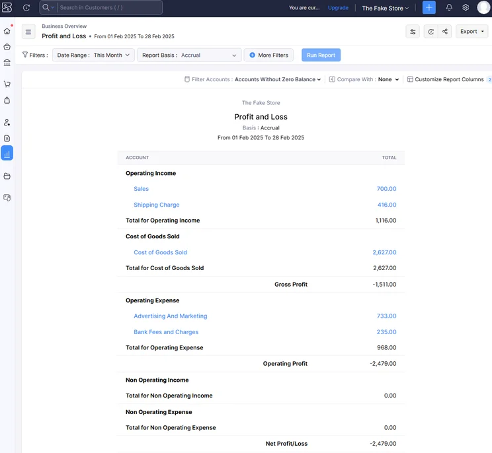Click the Zoho Books logo icon
The height and width of the screenshot is (453, 492).
(7, 7)
